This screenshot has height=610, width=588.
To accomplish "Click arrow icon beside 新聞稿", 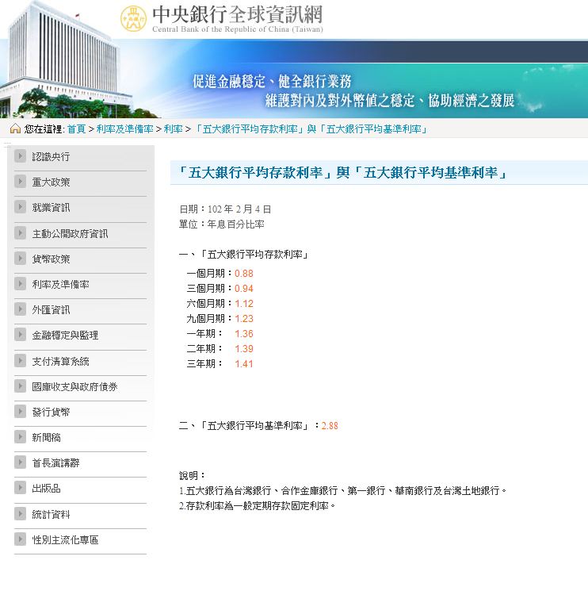I will [x=20, y=437].
